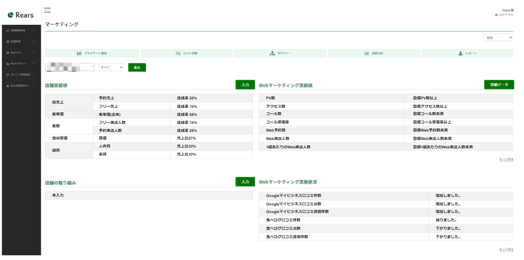
Task: Open the blurred store selector combo box
Action: 70,67
